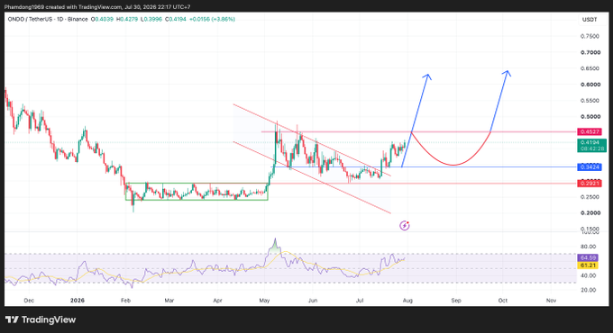613x333 pixels.
Task: Click the open value O0.4039
Action: point(102,19)
